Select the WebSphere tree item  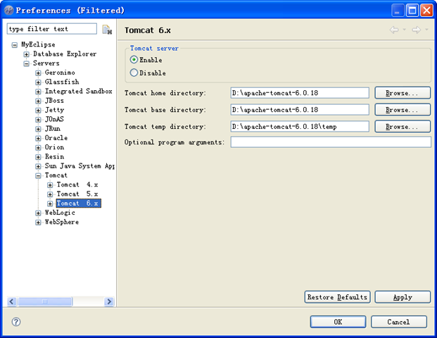click(x=62, y=222)
